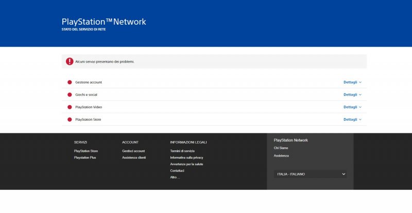Open the ITALIA - ITALIANO language dropdown
Viewport: 412px width, 213px height.
click(x=311, y=174)
